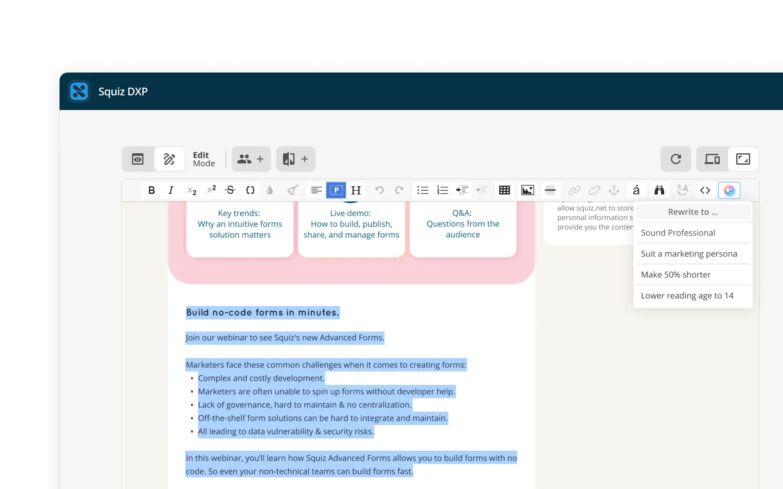Click the heading Build no-code forms in minutes
Screen dimensions: 783x489
tap(263, 313)
